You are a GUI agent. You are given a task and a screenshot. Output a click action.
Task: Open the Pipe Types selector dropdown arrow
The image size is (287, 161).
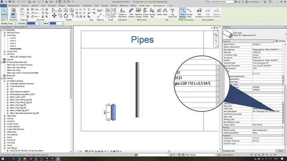(x=285, y=34)
